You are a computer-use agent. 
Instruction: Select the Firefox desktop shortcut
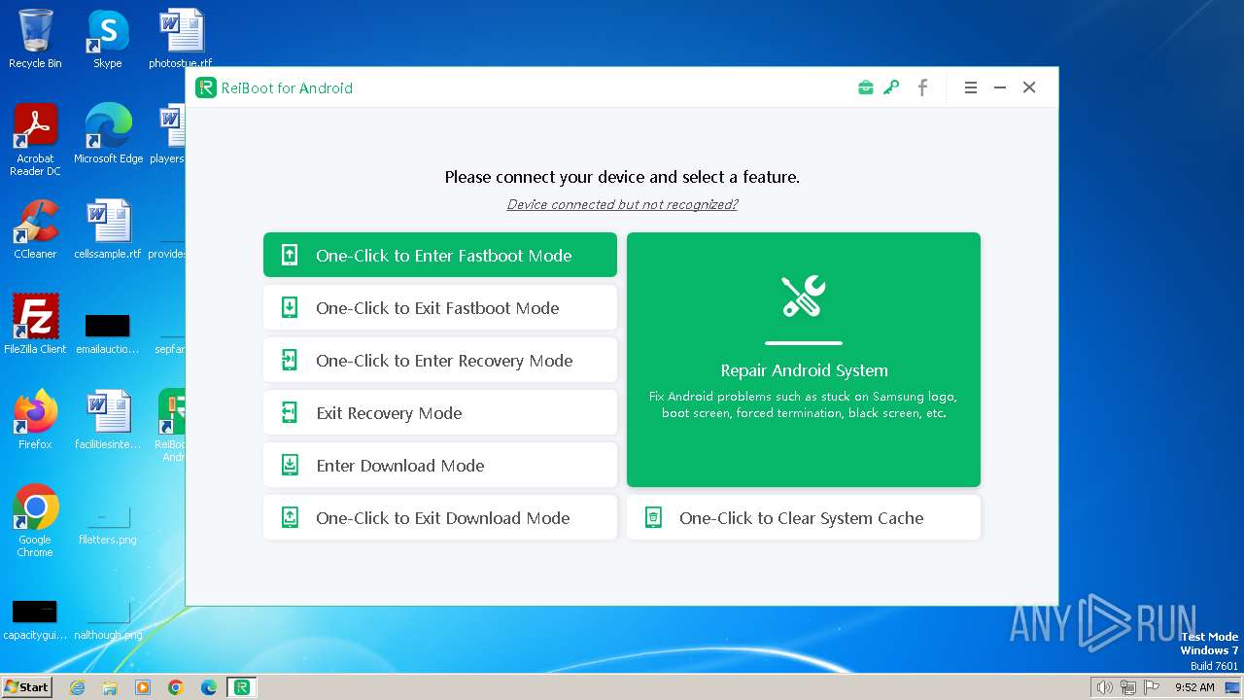pos(35,420)
